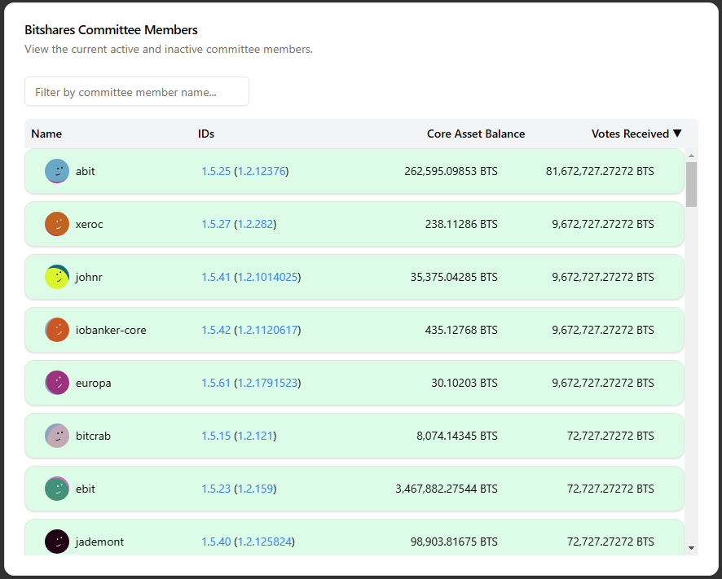
Task: Click iobanker-core's avatar icon
Action: point(57,330)
